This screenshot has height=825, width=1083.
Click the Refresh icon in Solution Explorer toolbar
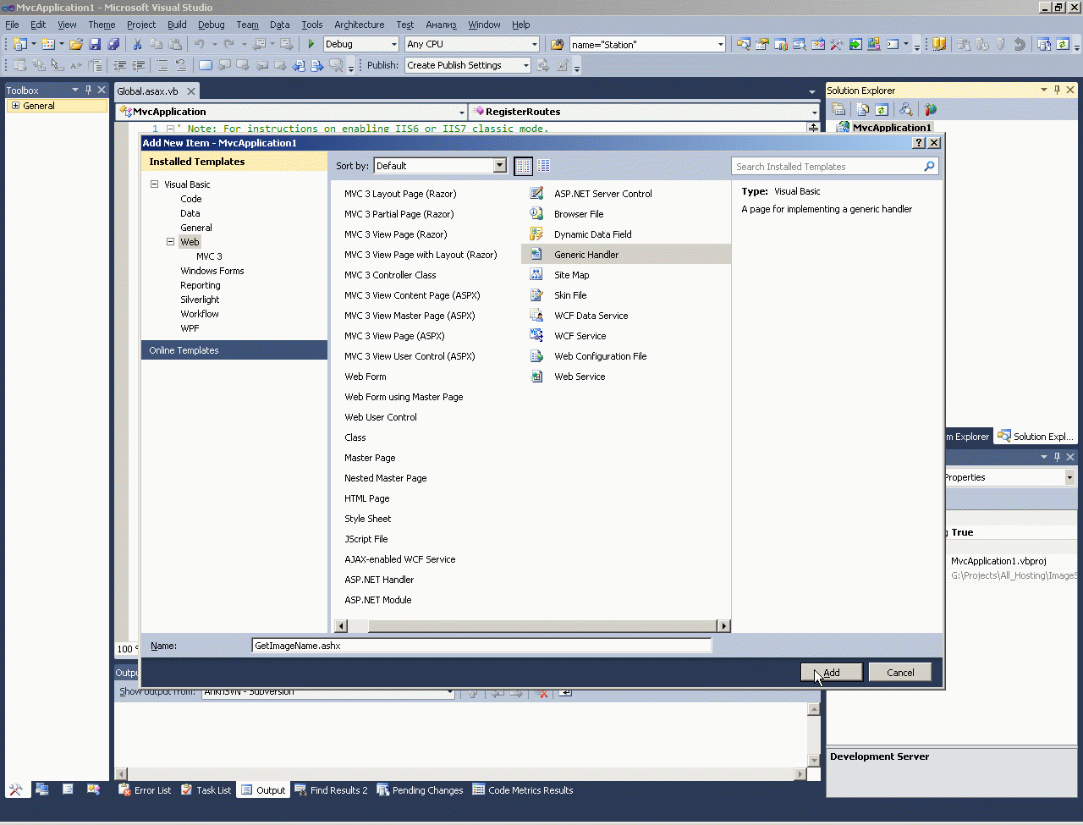tap(882, 109)
